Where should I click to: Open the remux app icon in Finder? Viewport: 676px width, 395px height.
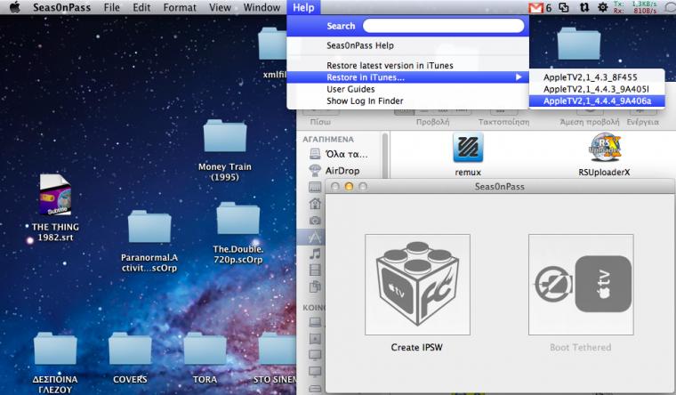pos(468,148)
